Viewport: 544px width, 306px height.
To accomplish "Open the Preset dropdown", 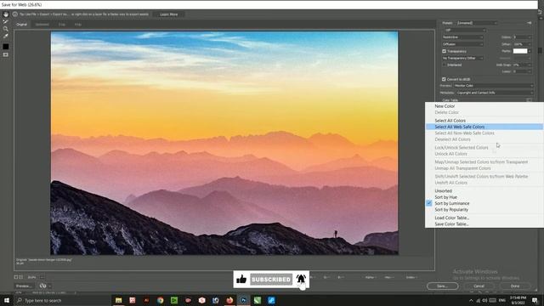I will tap(477, 23).
